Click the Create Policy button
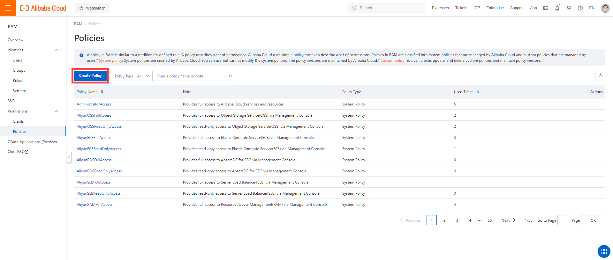 point(90,76)
